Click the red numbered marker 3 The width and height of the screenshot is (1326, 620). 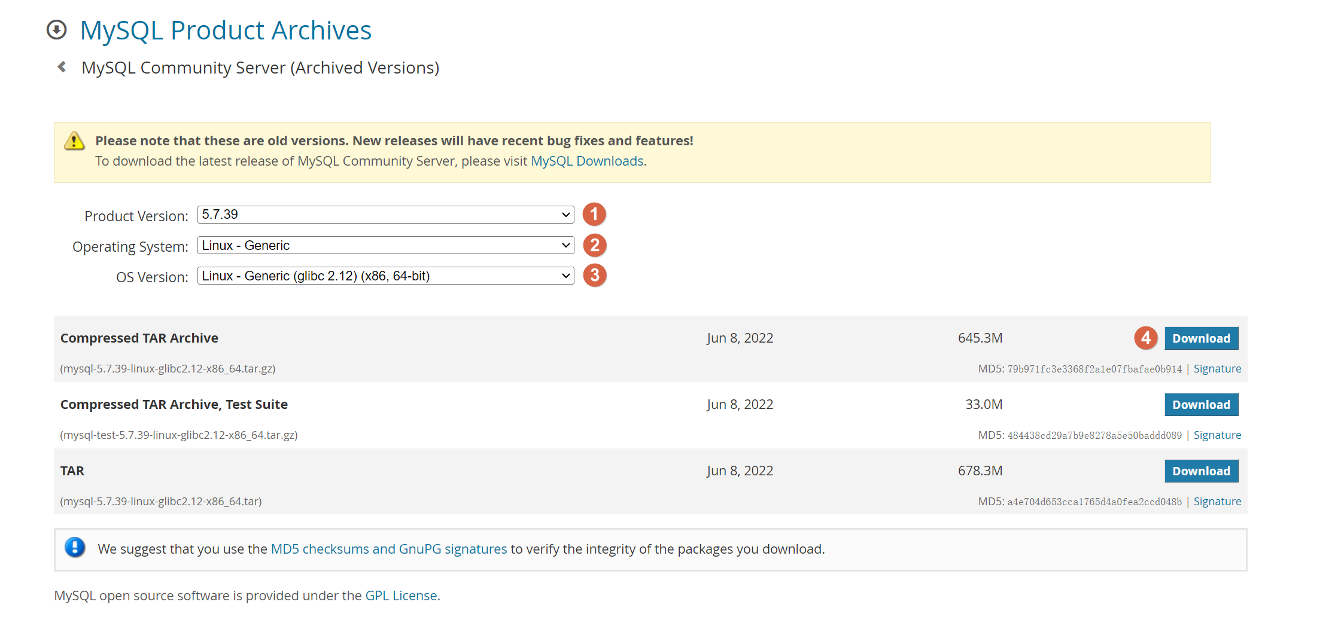click(x=594, y=276)
